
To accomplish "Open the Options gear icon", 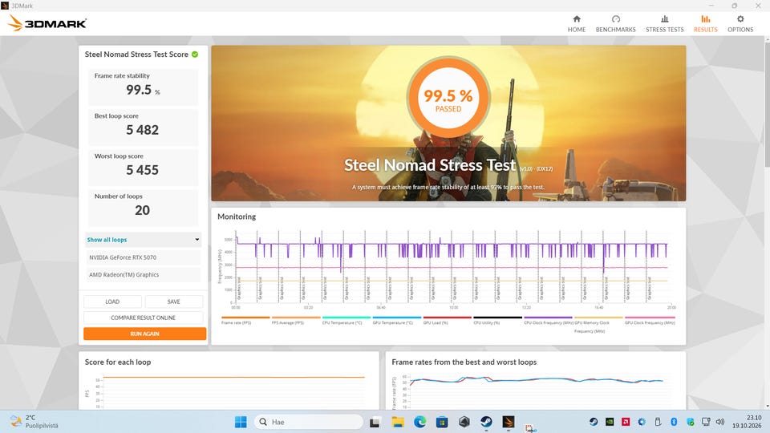I will (740, 19).
